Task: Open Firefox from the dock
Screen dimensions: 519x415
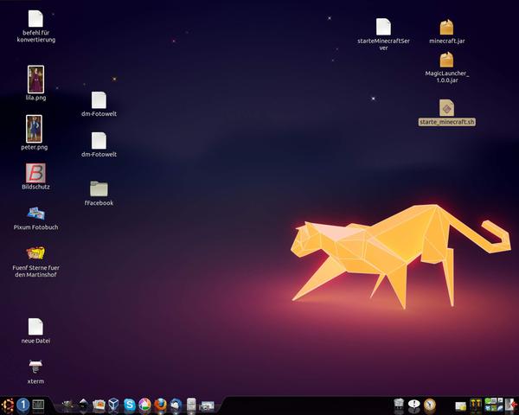Action: 161,405
